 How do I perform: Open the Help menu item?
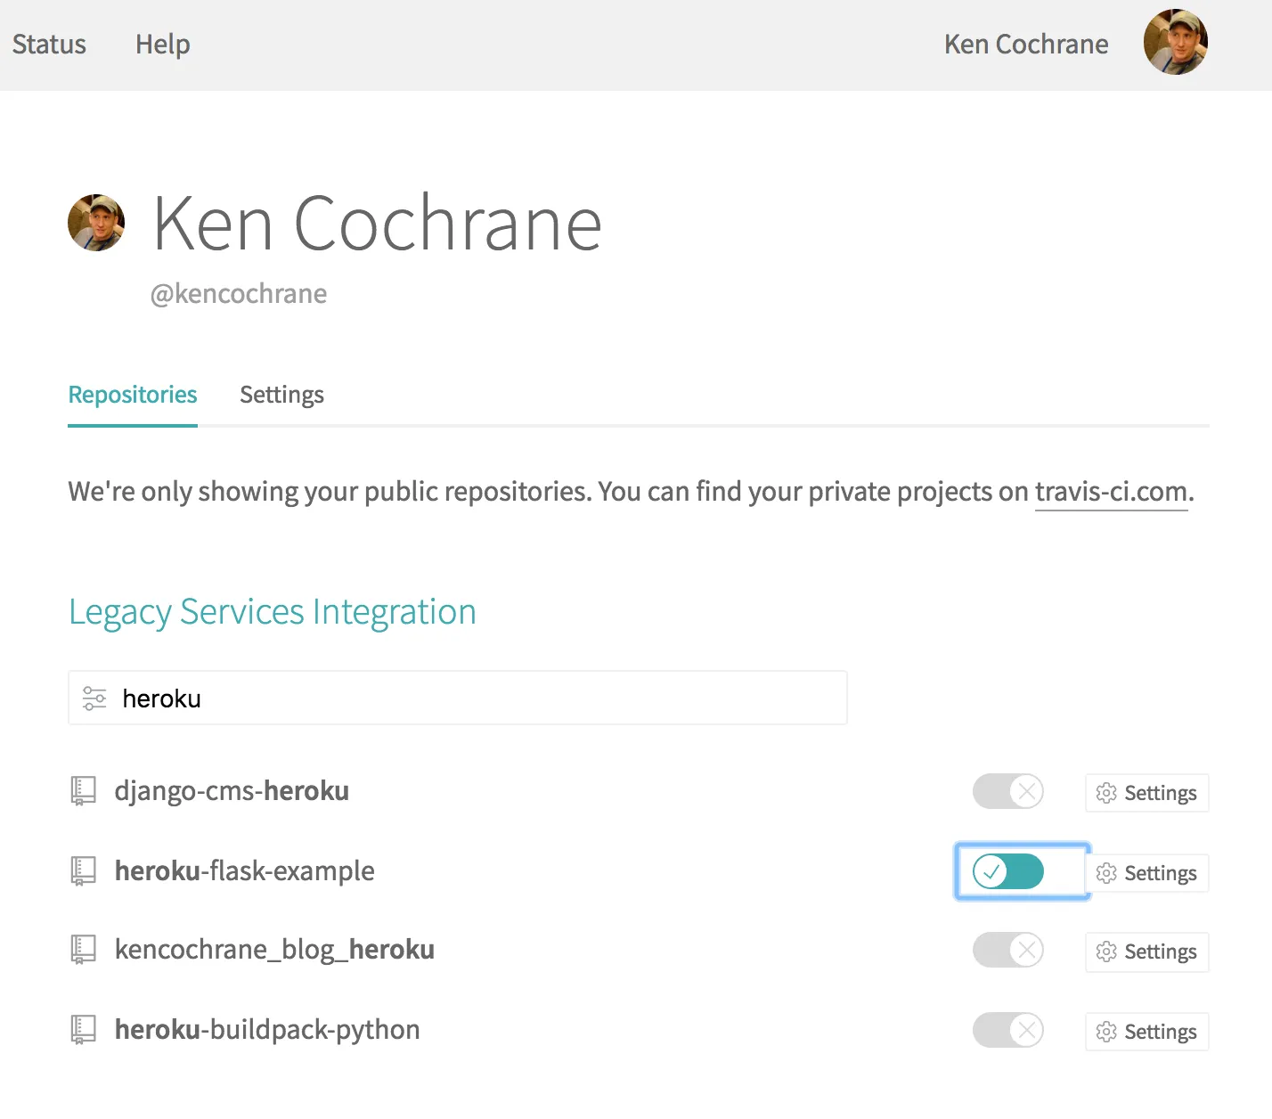click(162, 44)
